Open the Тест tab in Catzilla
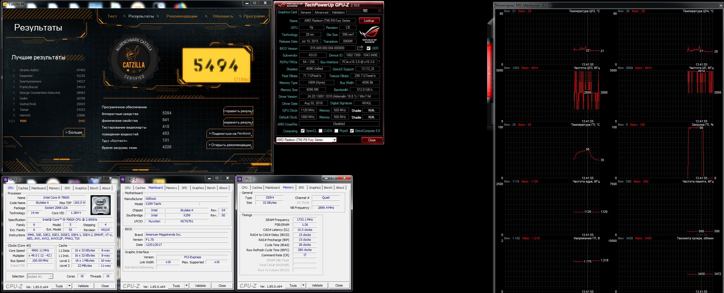724x293 pixels. [x=112, y=16]
